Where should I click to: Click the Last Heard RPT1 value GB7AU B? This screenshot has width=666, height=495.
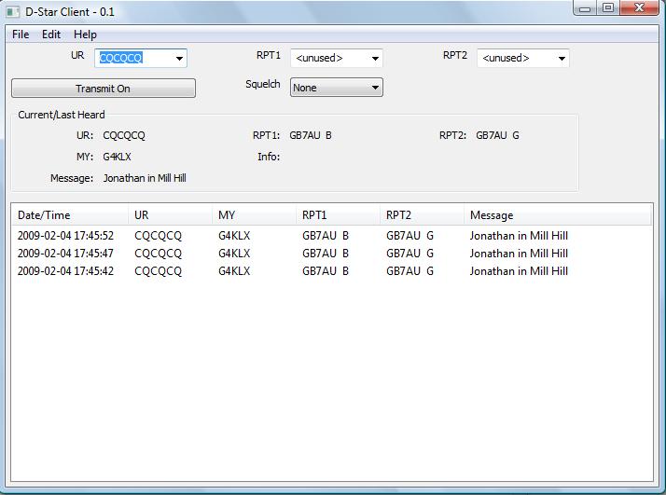[x=311, y=135]
